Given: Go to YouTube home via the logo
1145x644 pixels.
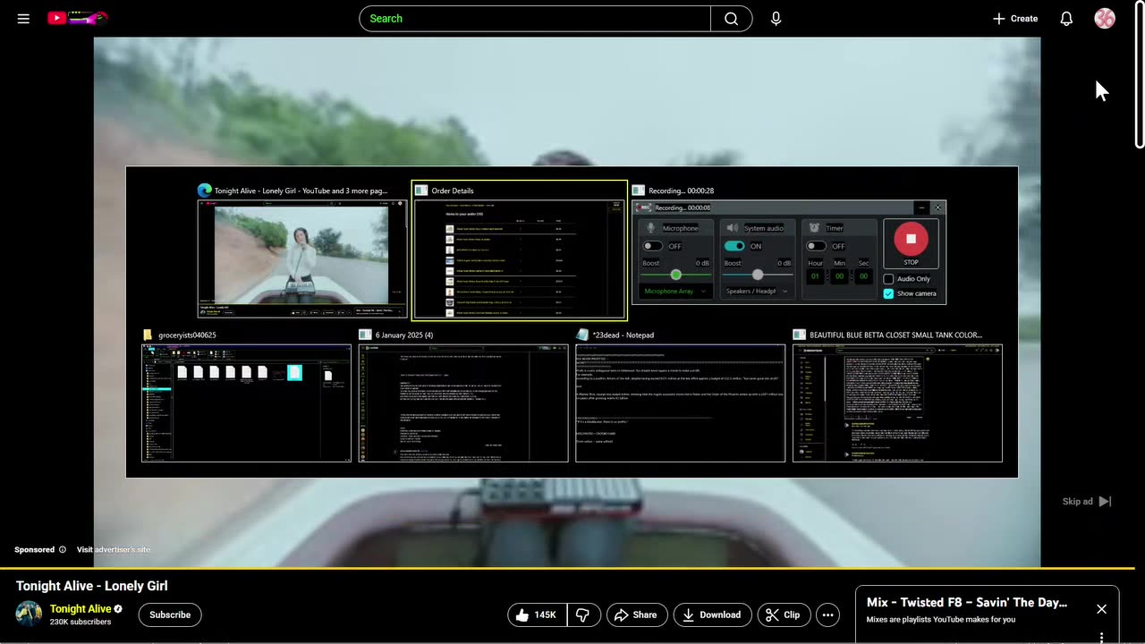Looking at the screenshot, I should click(77, 18).
